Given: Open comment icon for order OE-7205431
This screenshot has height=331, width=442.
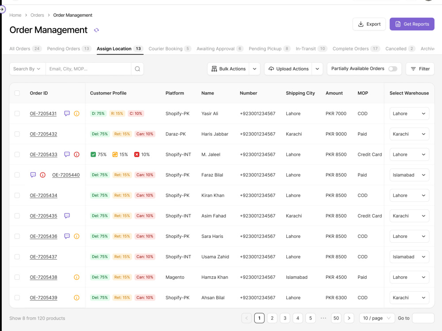Looking at the screenshot, I should tap(67, 113).
